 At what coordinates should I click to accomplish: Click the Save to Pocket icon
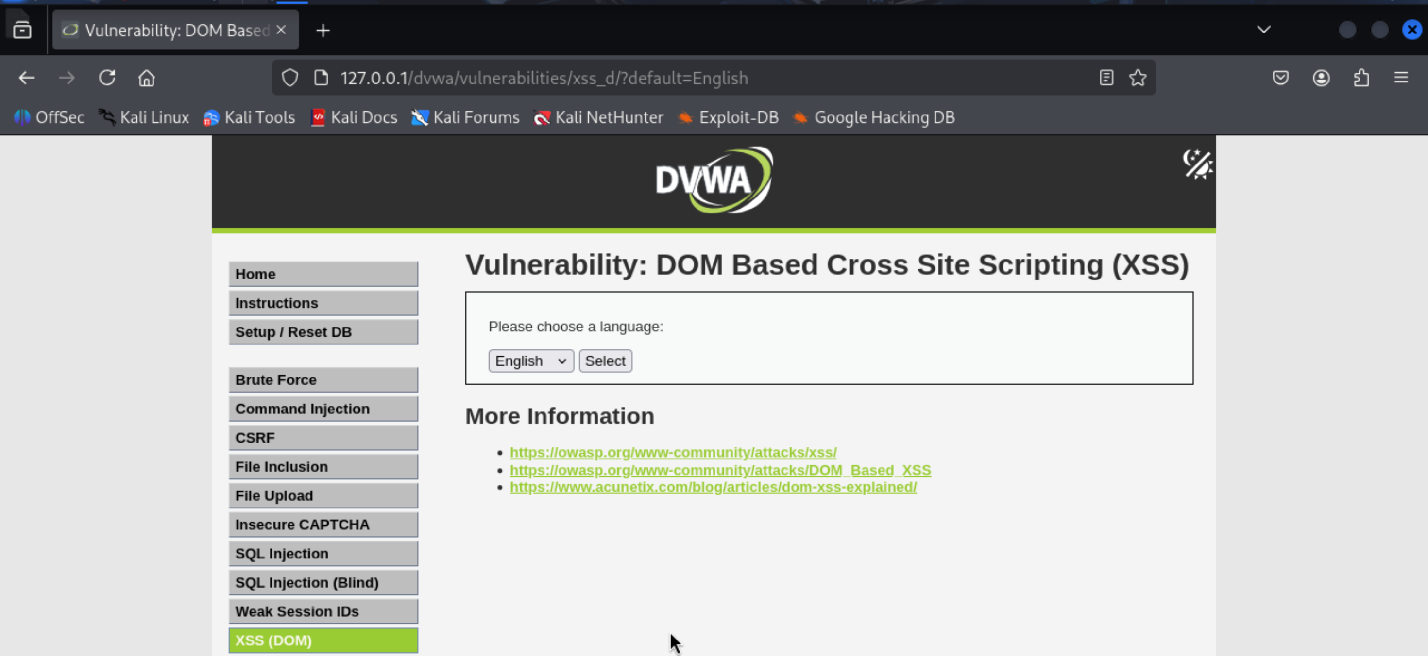(1280, 78)
